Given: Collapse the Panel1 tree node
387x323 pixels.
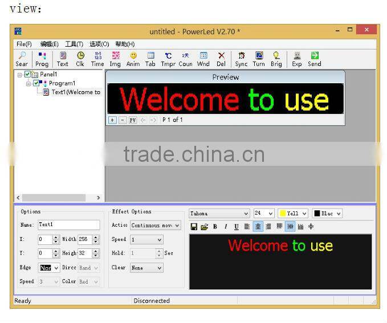Looking at the screenshot, I should [x=20, y=74].
